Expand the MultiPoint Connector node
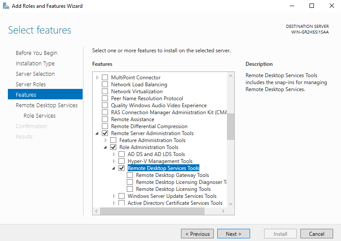Image resolution: width=341 pixels, height=241 pixels. coord(97,78)
